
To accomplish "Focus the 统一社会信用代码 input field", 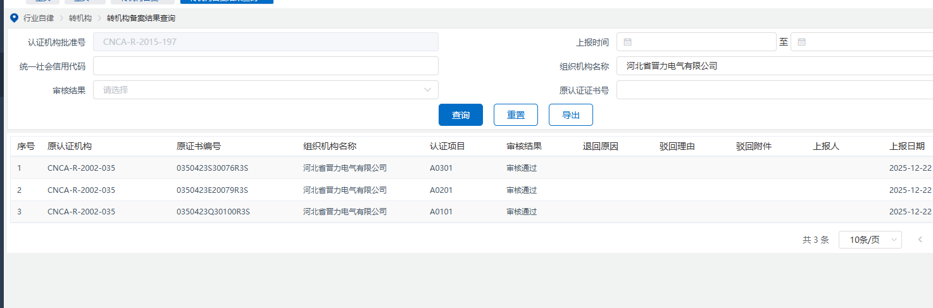I will (266, 66).
